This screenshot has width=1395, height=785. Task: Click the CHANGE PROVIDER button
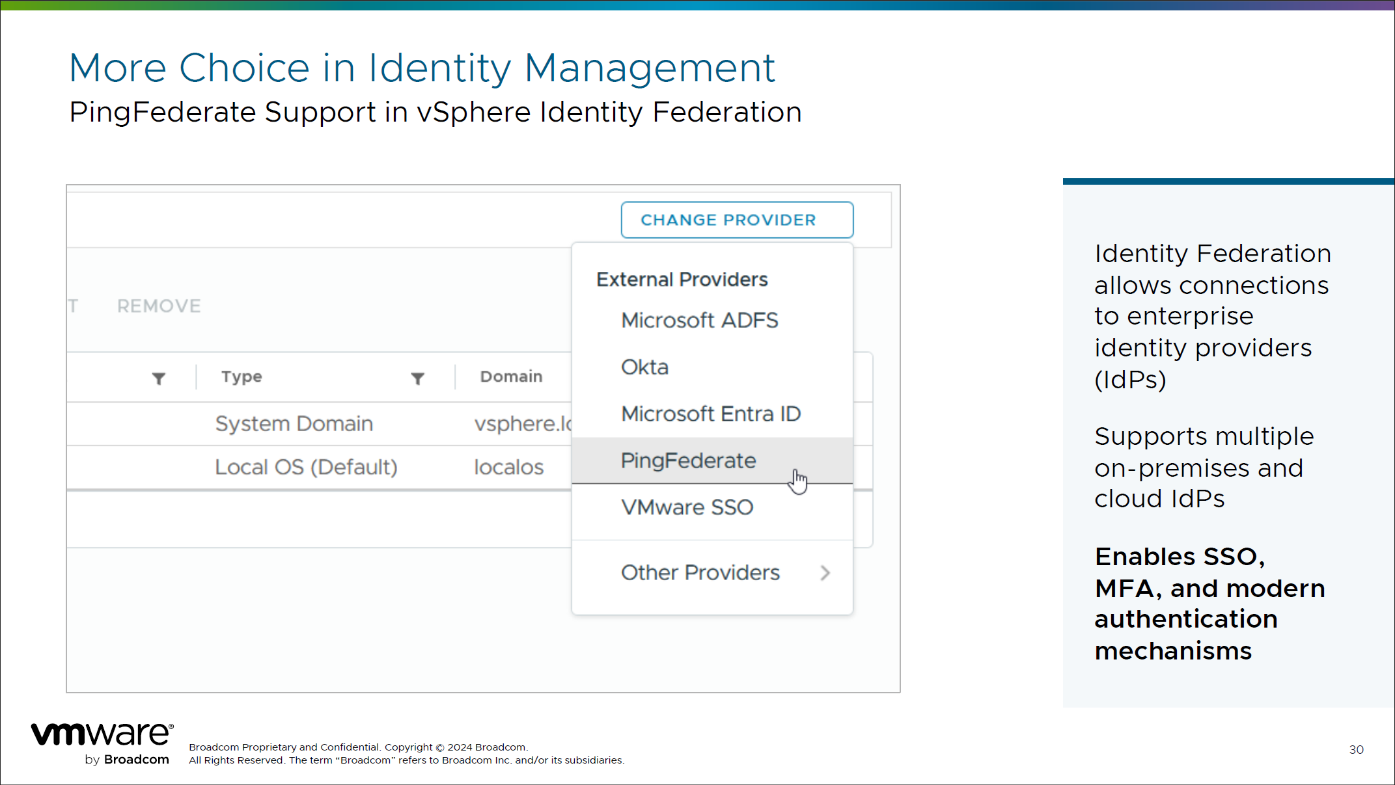[736, 220]
